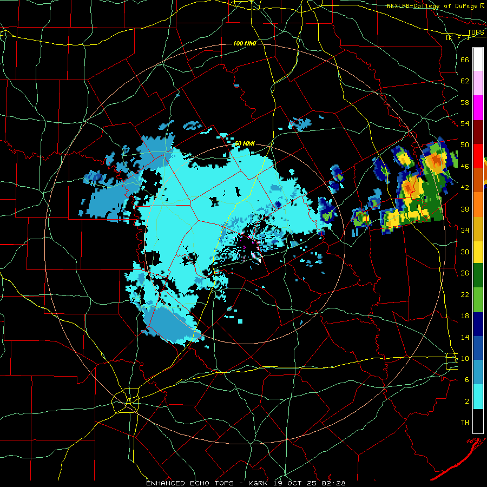Click the legend value '34'

(x=465, y=231)
